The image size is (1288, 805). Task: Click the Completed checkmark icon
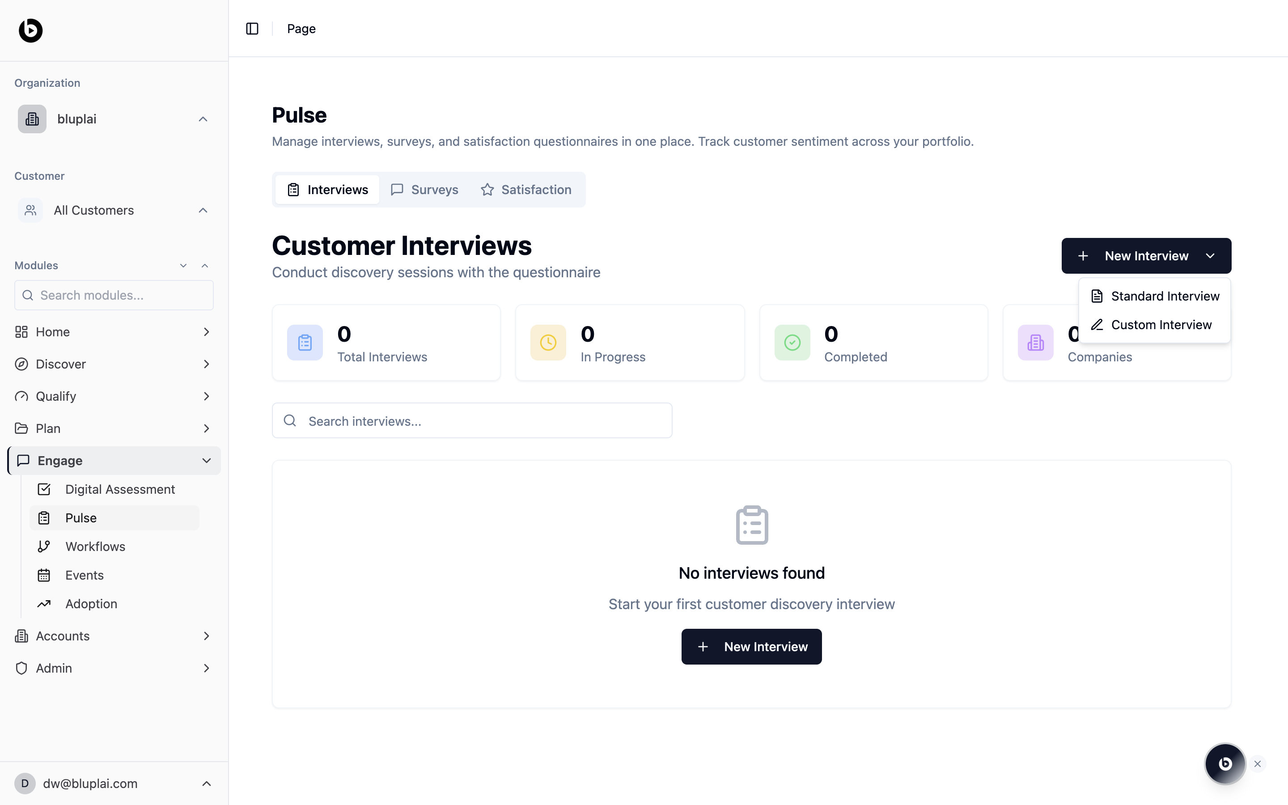(x=792, y=342)
